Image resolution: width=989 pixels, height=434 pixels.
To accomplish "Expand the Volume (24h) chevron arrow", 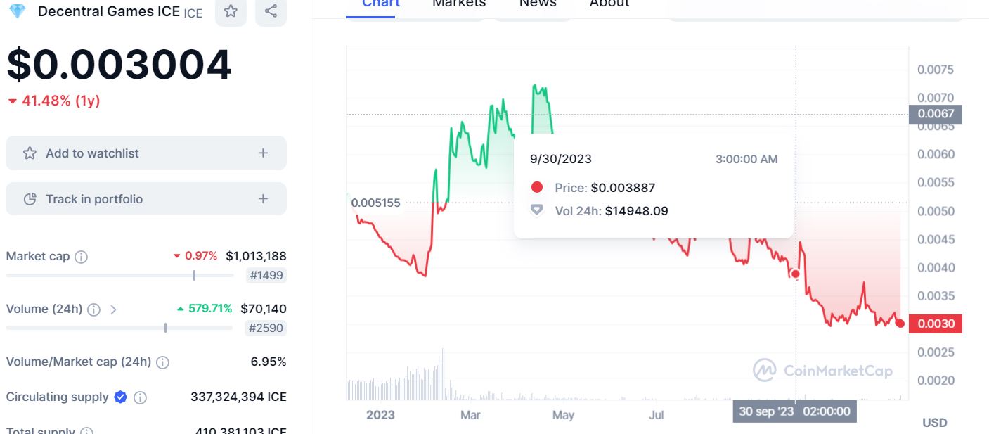I will click(113, 309).
